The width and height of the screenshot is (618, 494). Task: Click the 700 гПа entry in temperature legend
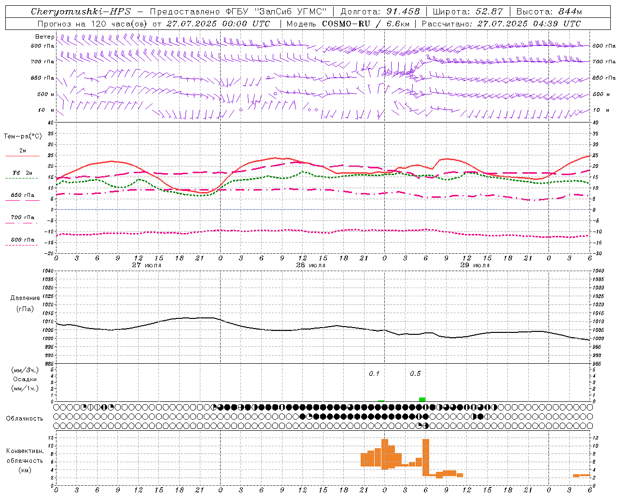(x=23, y=217)
